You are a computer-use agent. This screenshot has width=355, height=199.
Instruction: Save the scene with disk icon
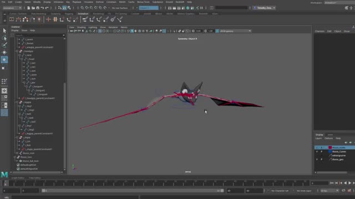click(38, 8)
